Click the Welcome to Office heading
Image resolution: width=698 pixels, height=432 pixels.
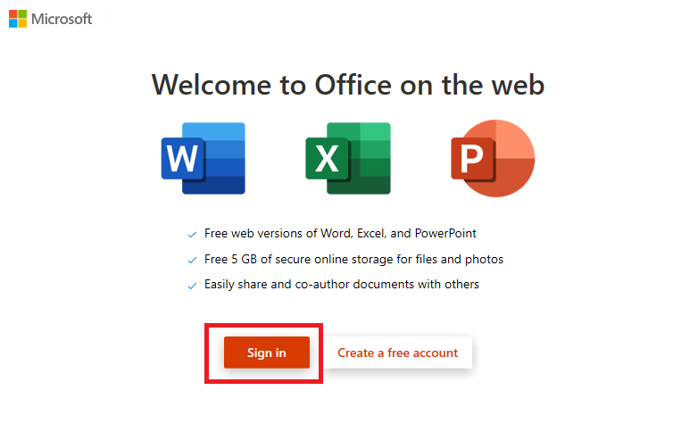(x=348, y=85)
